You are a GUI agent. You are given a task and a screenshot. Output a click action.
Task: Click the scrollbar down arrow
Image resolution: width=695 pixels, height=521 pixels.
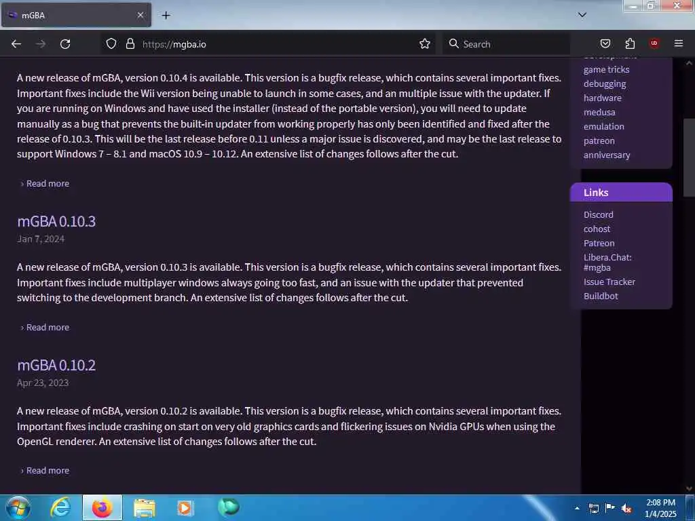pyautogui.click(x=689, y=488)
